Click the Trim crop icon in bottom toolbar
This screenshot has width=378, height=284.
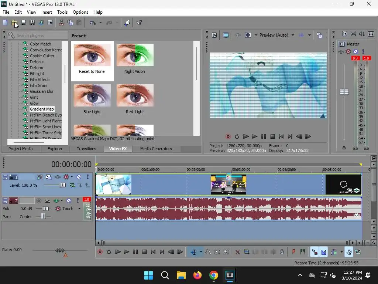click(246, 252)
